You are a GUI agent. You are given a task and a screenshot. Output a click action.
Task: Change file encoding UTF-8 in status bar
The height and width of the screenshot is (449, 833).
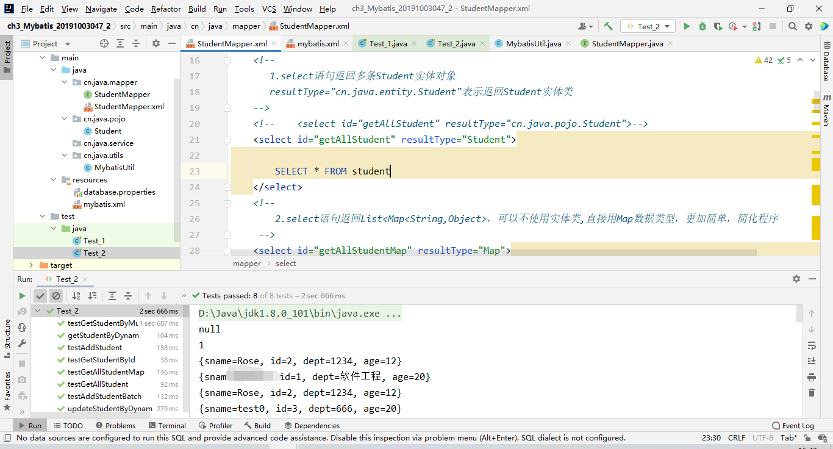click(x=762, y=437)
